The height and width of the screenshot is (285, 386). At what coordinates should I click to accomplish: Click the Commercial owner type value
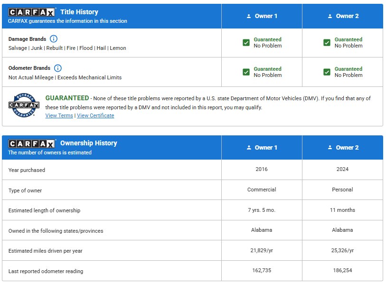coord(262,190)
